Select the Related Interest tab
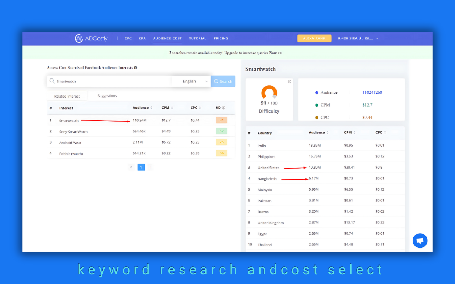Viewport: 455px width, 284px height. (x=67, y=96)
